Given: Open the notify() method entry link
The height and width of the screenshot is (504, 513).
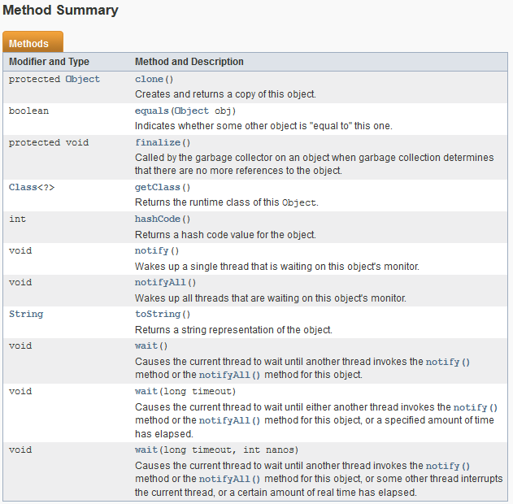Looking at the screenshot, I should 152,251.
